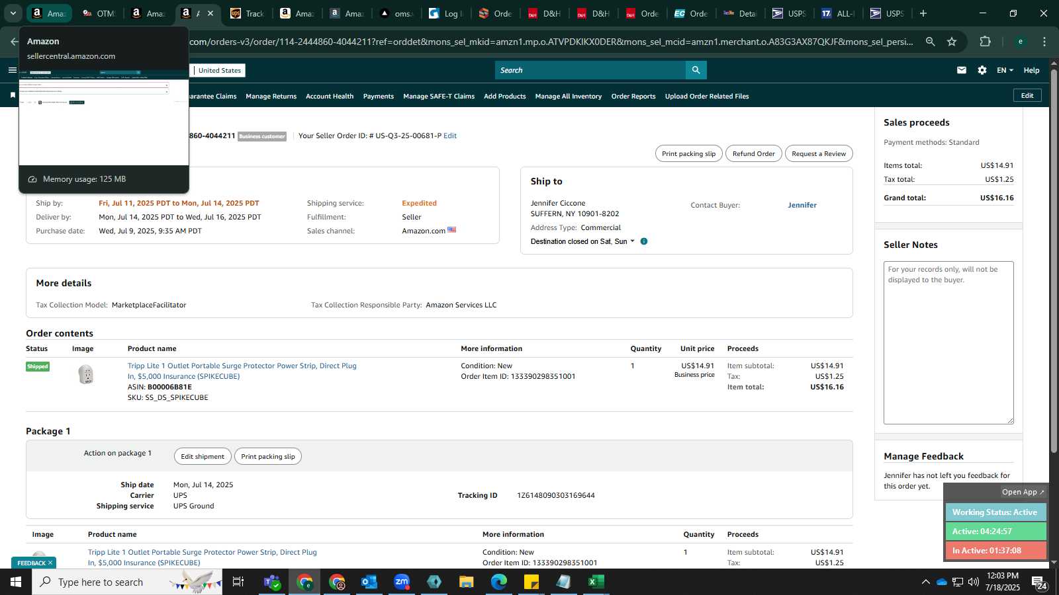Viewport: 1059px width, 595px height.
Task: Click inside the Seller Notes text area
Action: (948, 342)
